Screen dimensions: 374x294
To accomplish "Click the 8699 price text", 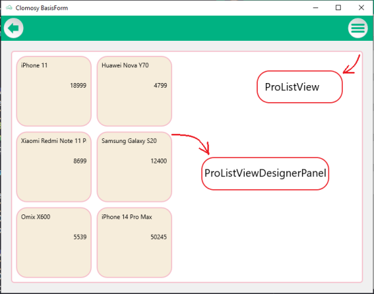I will pyautogui.click(x=80, y=161).
